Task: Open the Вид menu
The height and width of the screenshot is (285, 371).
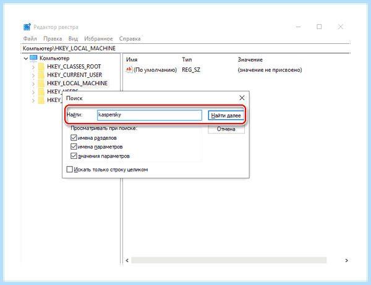Action: [x=73, y=39]
